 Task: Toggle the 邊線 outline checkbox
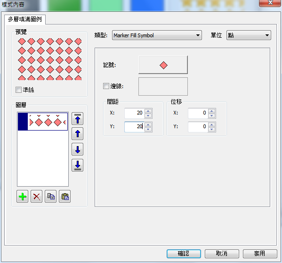106,86
